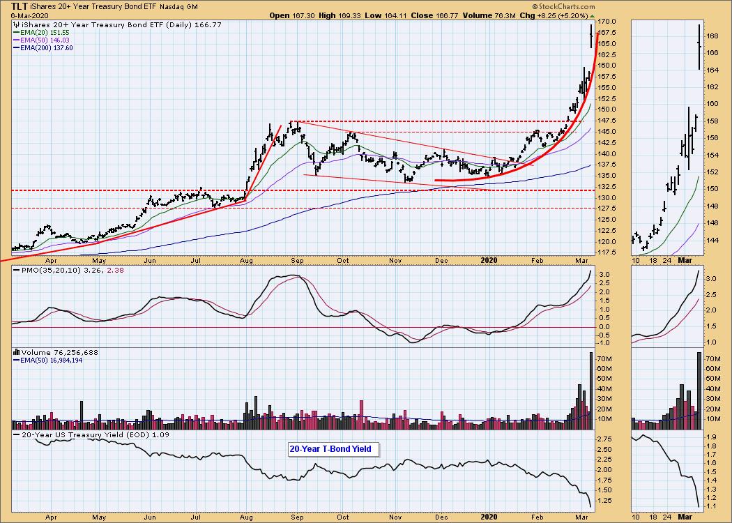Image resolution: width=732 pixels, height=523 pixels.
Task: Click the 20-Year T-Bond Yield annotation box
Action: 333,449
